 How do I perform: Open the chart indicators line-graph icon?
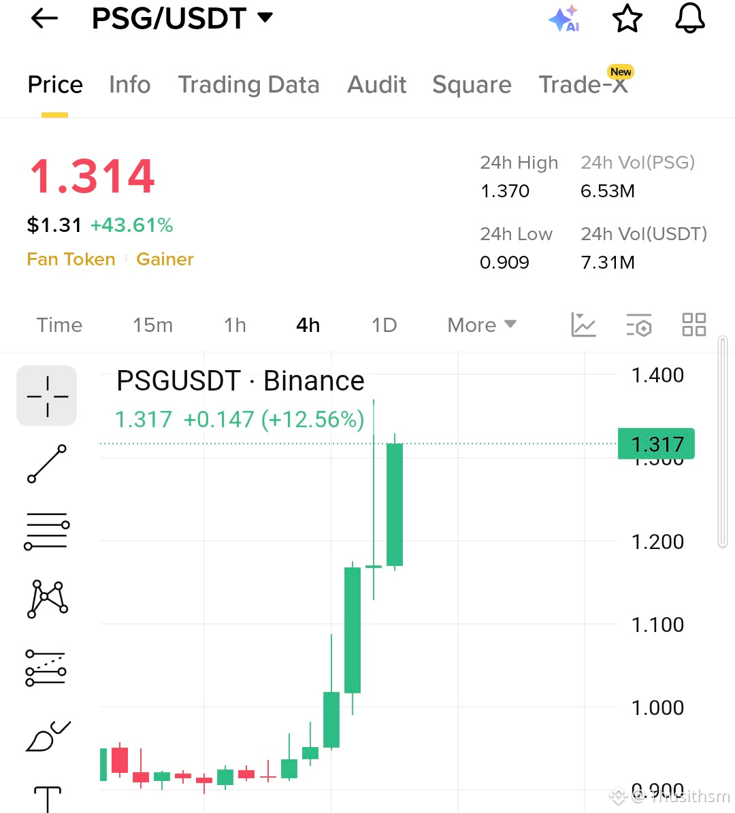click(x=583, y=325)
